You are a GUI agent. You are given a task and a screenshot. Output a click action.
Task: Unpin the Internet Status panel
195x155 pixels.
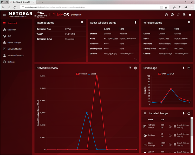click(x=82, y=23)
